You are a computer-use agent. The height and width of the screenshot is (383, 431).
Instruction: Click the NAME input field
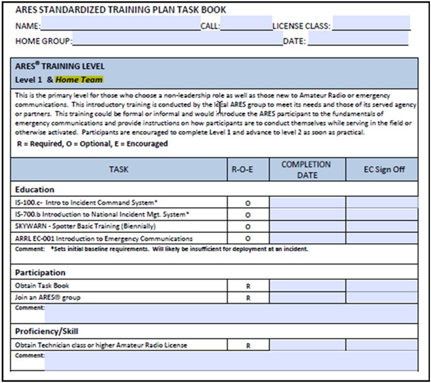pyautogui.click(x=120, y=25)
